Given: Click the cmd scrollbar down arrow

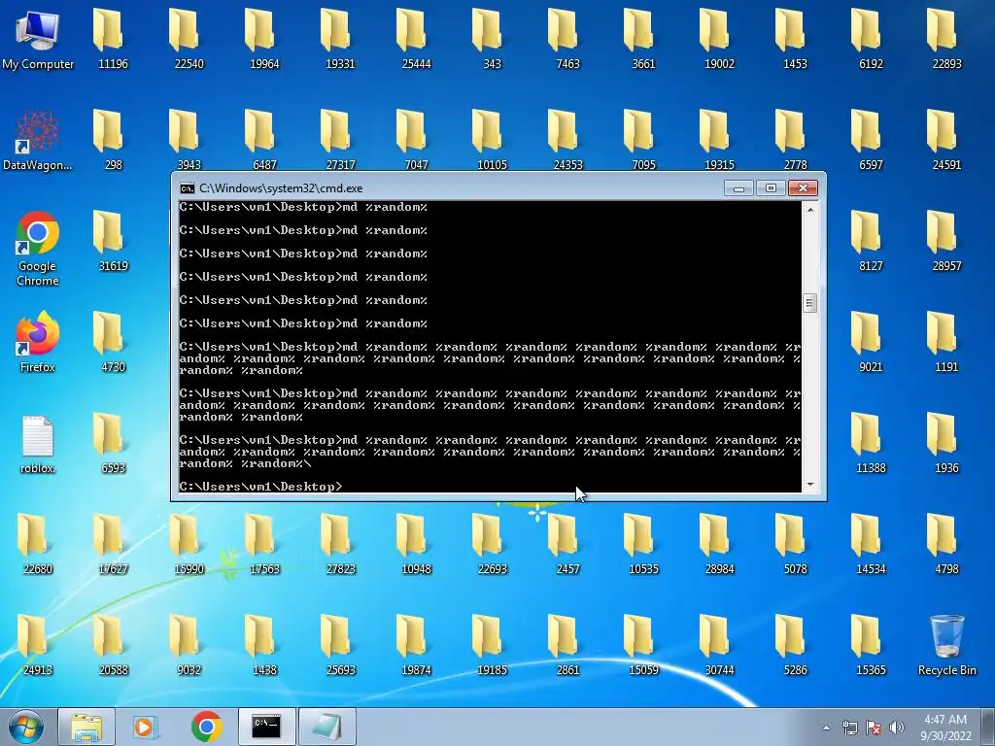Looking at the screenshot, I should [x=809, y=485].
